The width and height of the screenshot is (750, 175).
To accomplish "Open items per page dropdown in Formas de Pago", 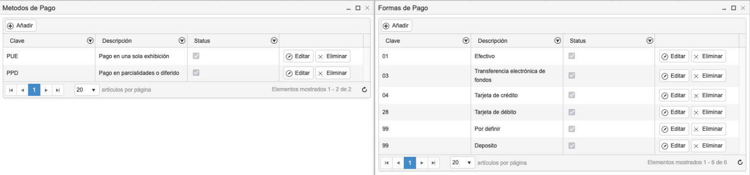I will [x=462, y=162].
